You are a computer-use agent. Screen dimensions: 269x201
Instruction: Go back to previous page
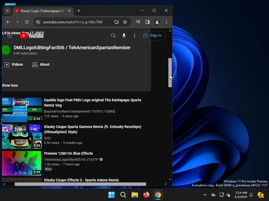coord(8,22)
